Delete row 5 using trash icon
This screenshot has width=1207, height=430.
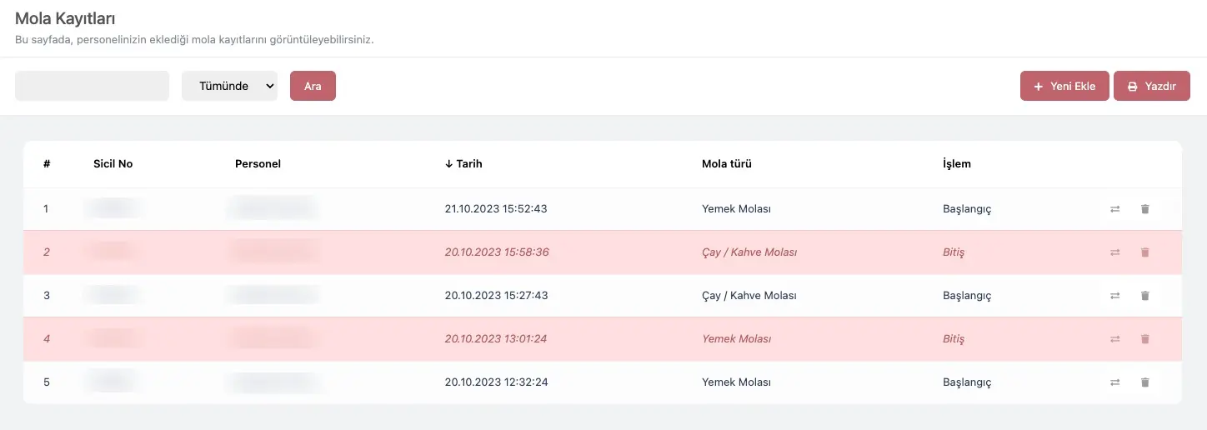[1144, 382]
